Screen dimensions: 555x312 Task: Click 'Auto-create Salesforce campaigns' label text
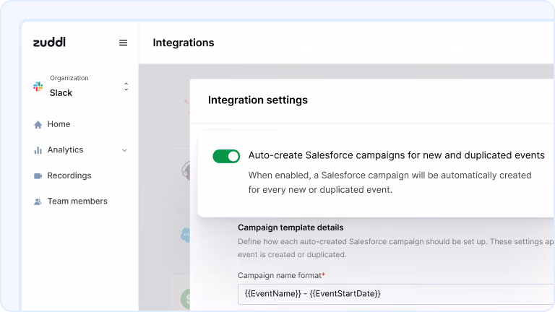[x=397, y=155]
